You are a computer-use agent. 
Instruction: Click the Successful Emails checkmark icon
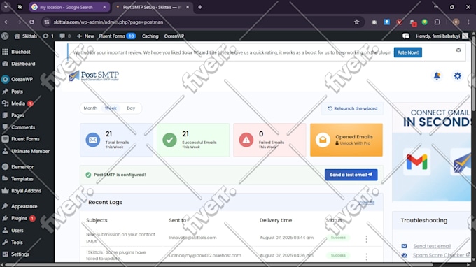169,140
